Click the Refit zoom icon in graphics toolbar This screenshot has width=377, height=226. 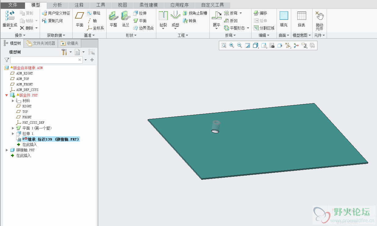(224, 46)
